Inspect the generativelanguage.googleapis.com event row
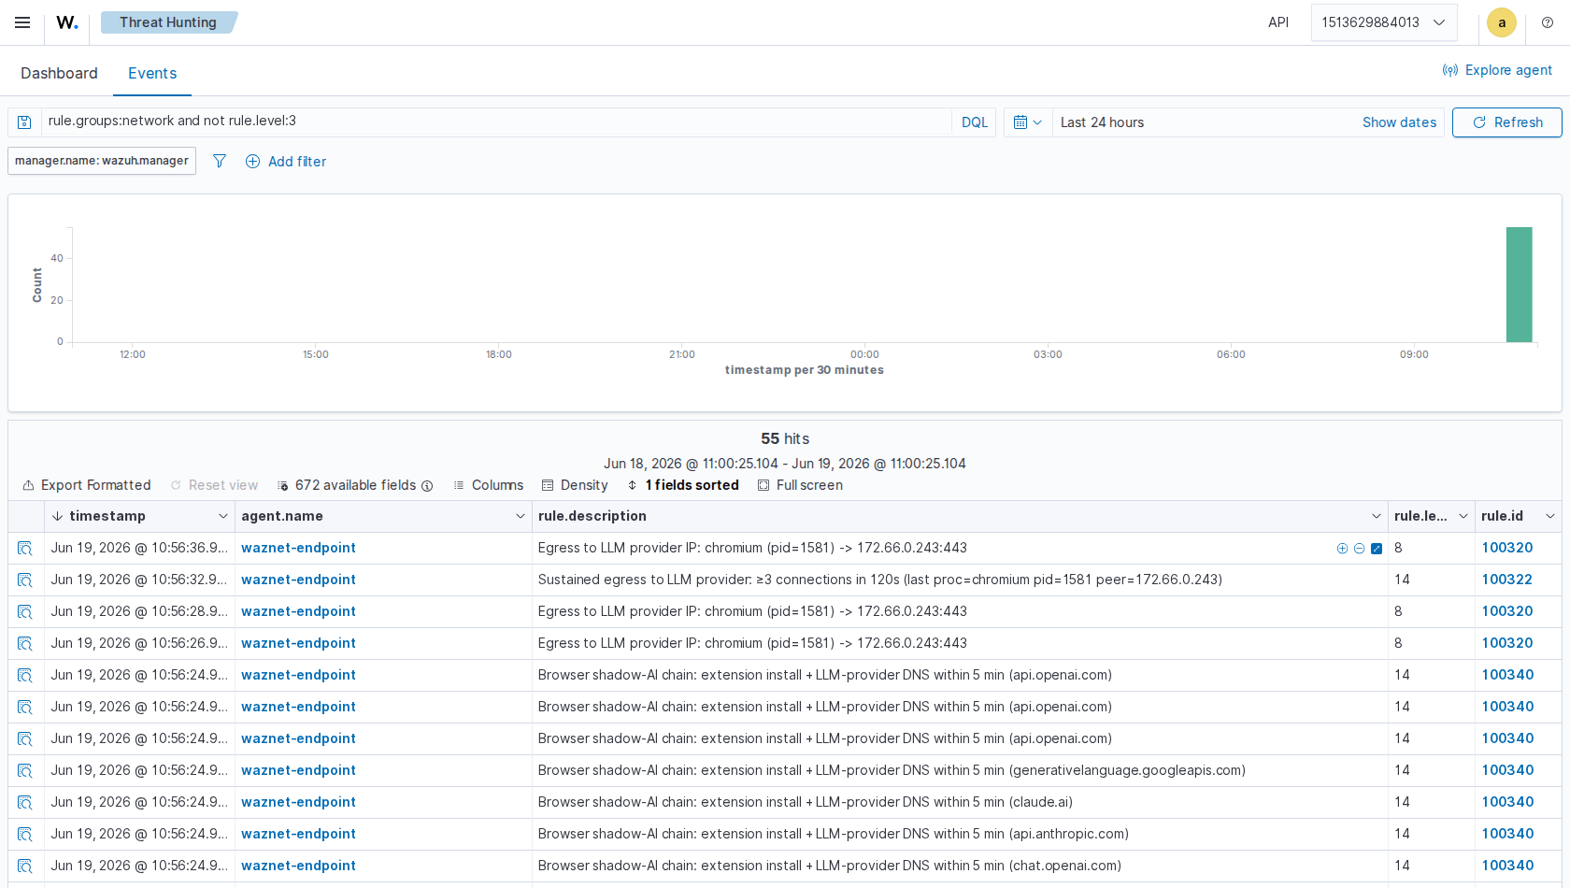 tap(25, 771)
